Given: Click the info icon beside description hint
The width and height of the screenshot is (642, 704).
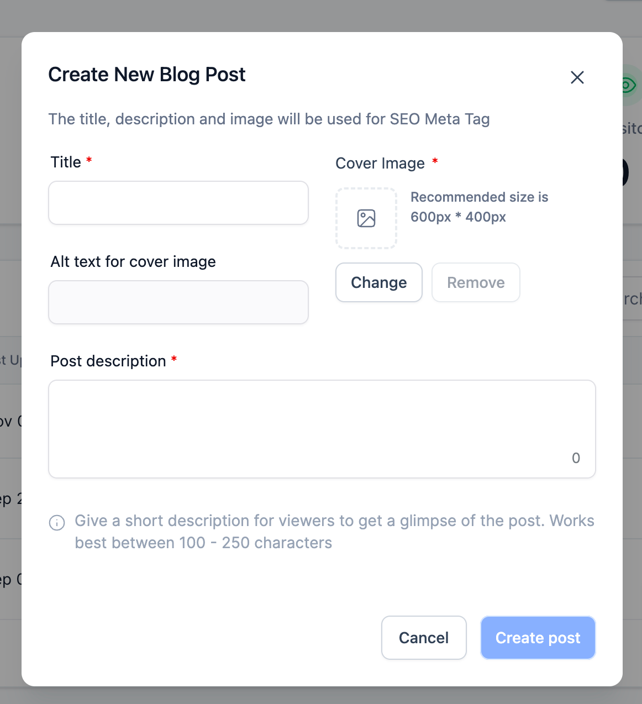Looking at the screenshot, I should (x=57, y=522).
